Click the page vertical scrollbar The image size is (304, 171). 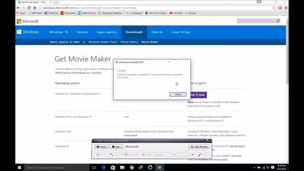(x=287, y=51)
